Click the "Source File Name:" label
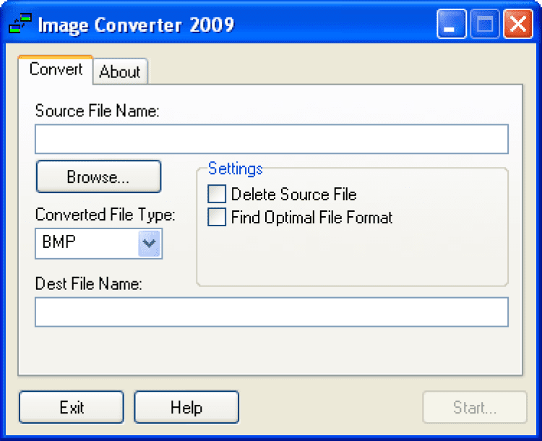 pos(97,111)
